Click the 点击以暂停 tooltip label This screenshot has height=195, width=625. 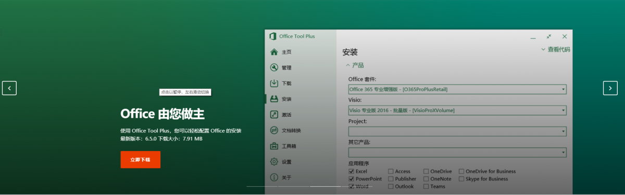[x=185, y=92]
